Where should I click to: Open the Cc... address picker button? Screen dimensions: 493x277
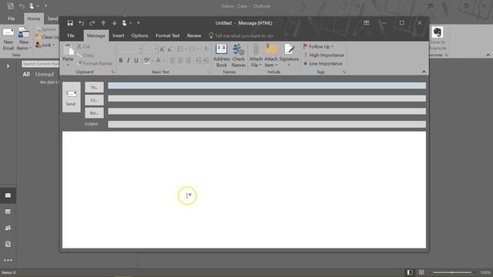click(x=94, y=100)
